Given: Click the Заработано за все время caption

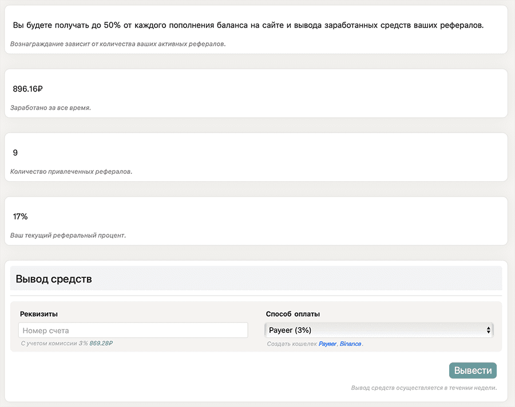Looking at the screenshot, I should 50,107.
